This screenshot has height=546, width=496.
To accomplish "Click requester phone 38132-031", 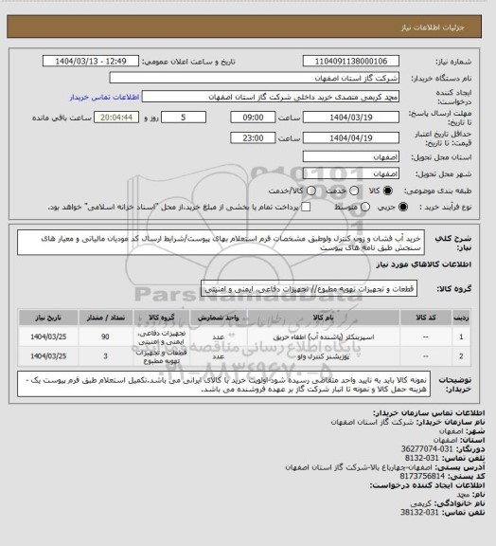I will tap(419, 513).
